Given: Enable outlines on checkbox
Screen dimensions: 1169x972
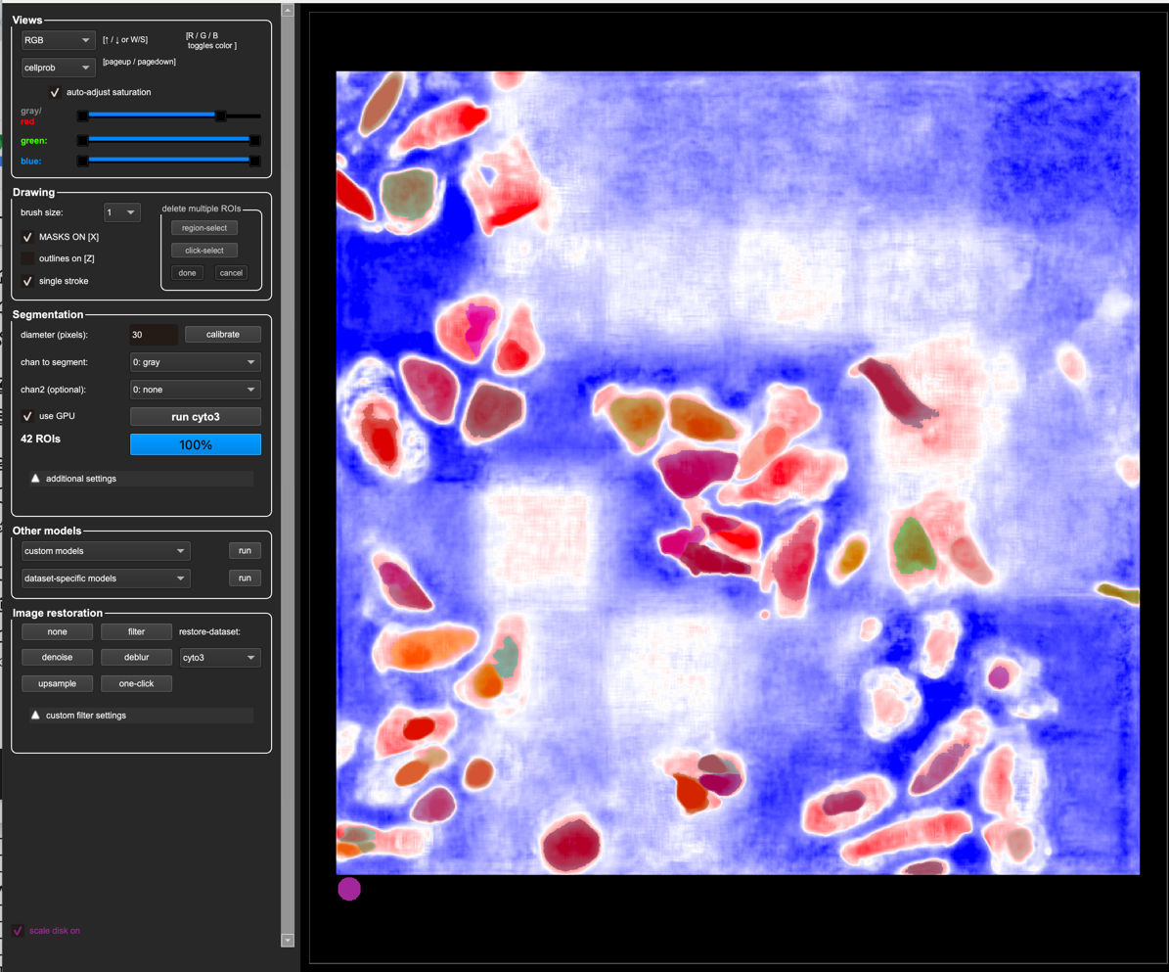Looking at the screenshot, I should 27,258.
